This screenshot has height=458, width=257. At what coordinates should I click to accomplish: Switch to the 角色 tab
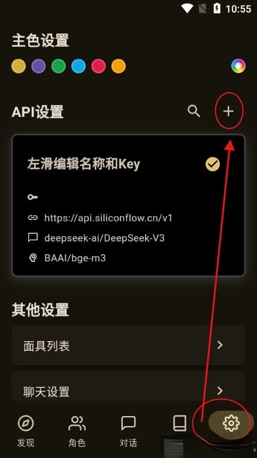coord(77,431)
